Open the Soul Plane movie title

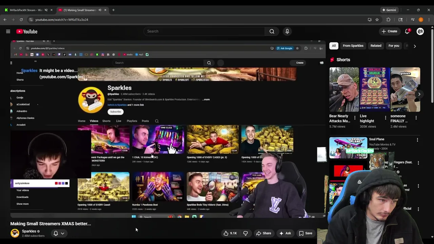[x=376, y=139]
